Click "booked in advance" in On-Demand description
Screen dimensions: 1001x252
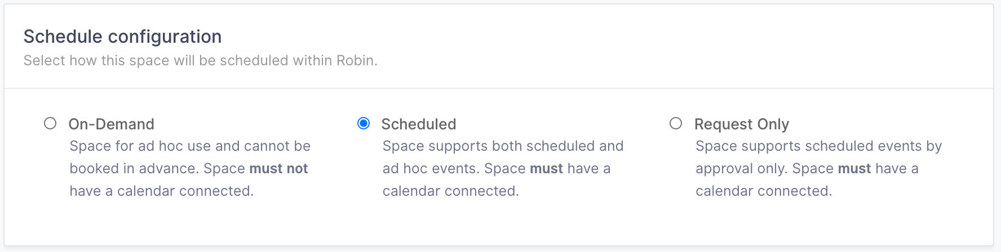point(133,169)
